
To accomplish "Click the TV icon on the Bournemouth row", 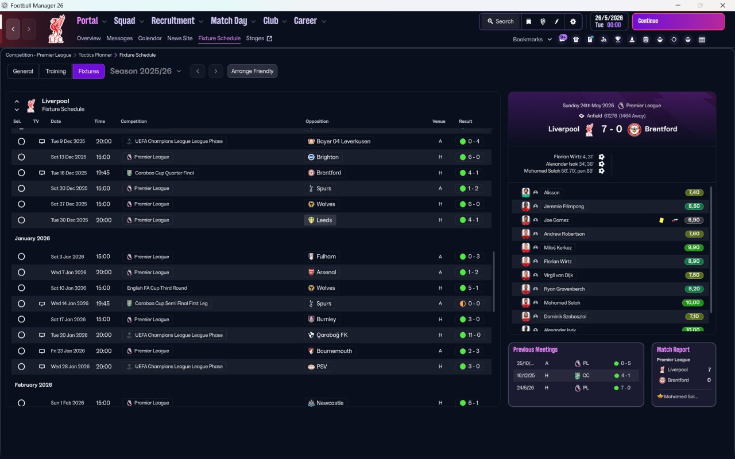I will 42,351.
